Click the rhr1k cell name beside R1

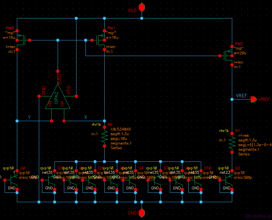pyautogui.click(x=224, y=131)
